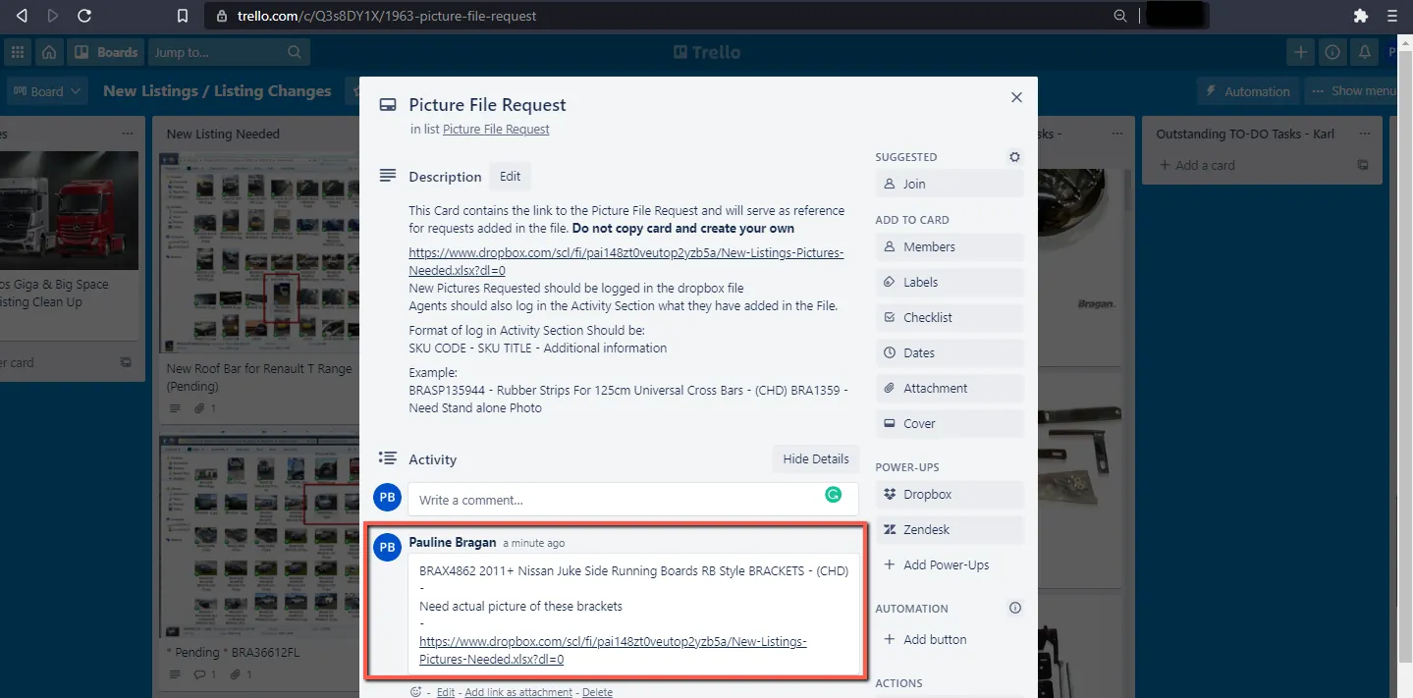Add a Checklist to card

(x=950, y=317)
